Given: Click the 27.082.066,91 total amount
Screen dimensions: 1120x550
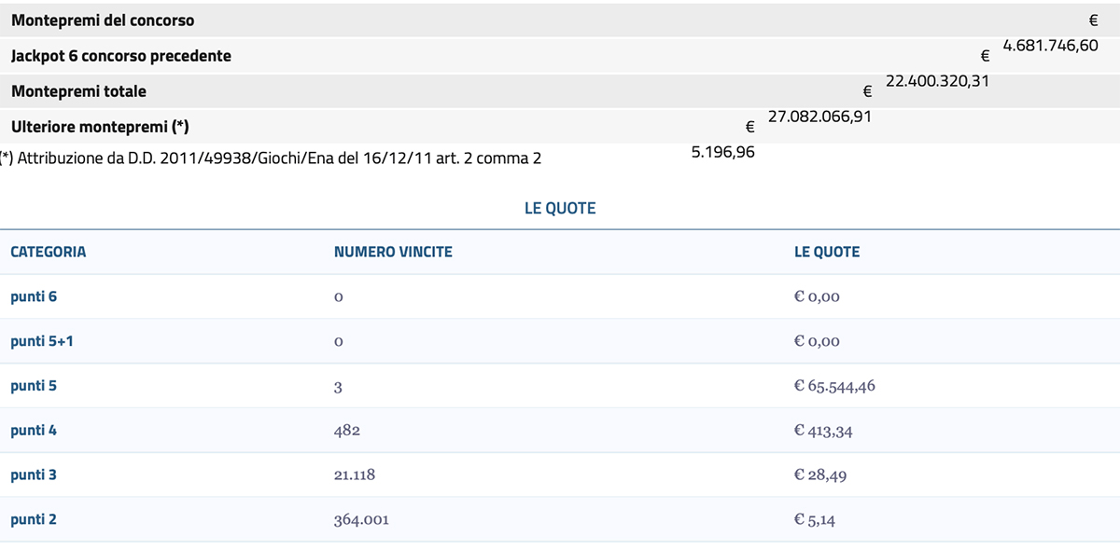Looking at the screenshot, I should pos(819,117).
